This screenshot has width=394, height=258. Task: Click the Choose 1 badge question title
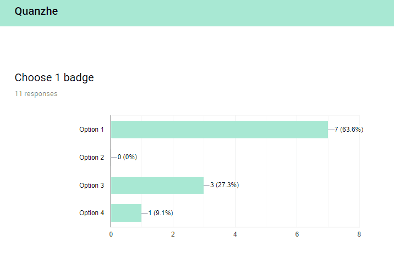point(54,77)
